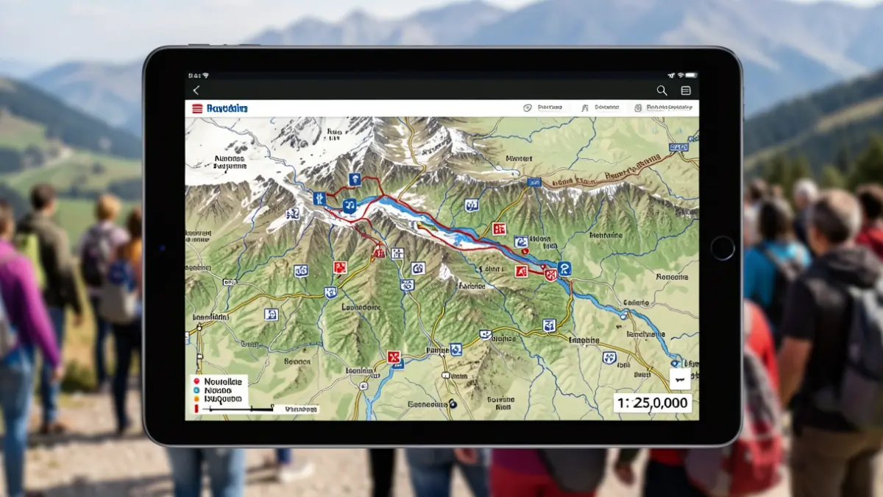Open search with the magnifier icon
Image resolution: width=883 pixels, height=497 pixels.
point(662,91)
